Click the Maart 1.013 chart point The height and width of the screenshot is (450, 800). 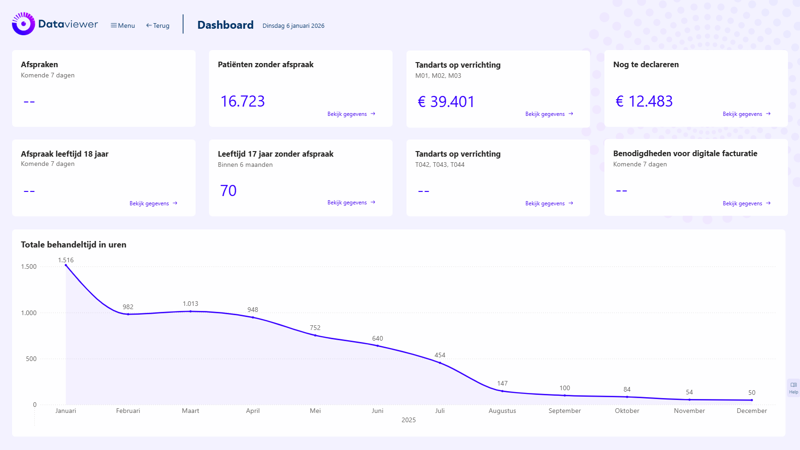click(x=190, y=311)
